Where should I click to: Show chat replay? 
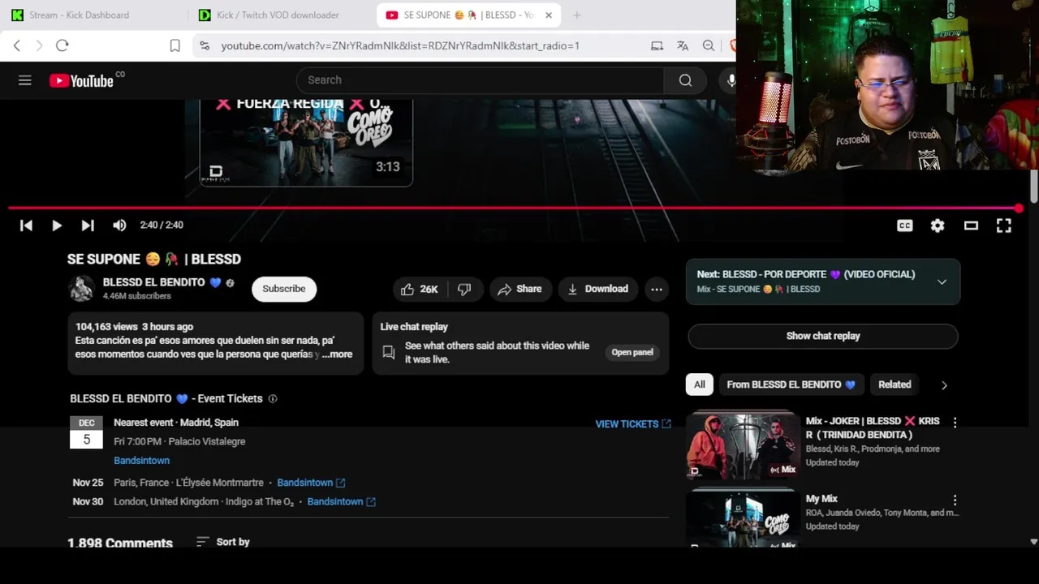(823, 336)
